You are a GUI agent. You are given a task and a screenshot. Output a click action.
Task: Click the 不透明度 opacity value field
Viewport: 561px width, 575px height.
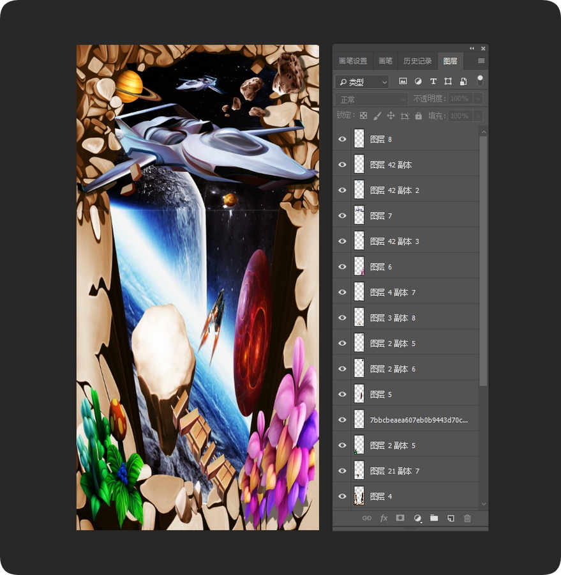(x=460, y=98)
